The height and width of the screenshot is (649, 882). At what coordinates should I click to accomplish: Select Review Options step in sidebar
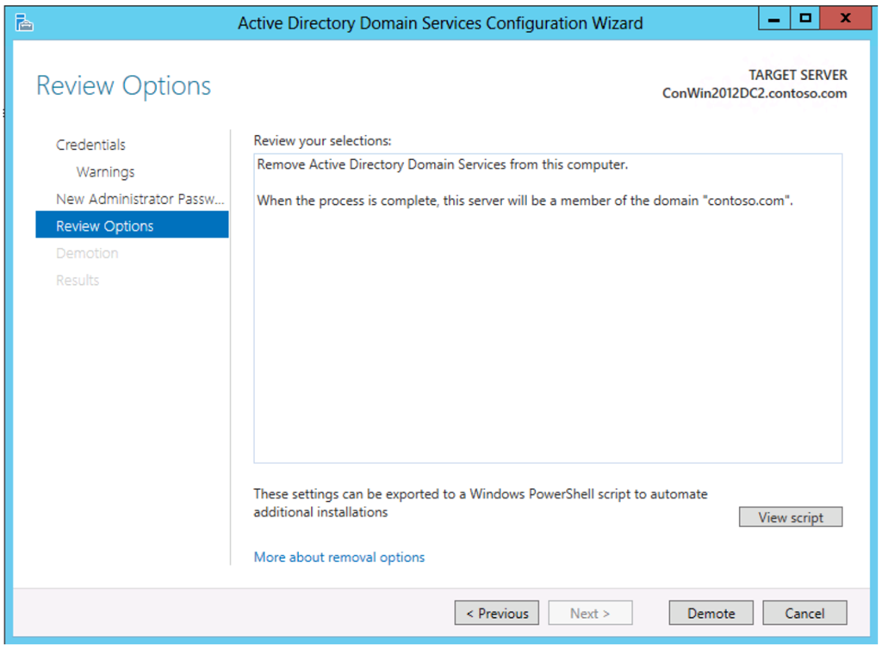tap(132, 225)
